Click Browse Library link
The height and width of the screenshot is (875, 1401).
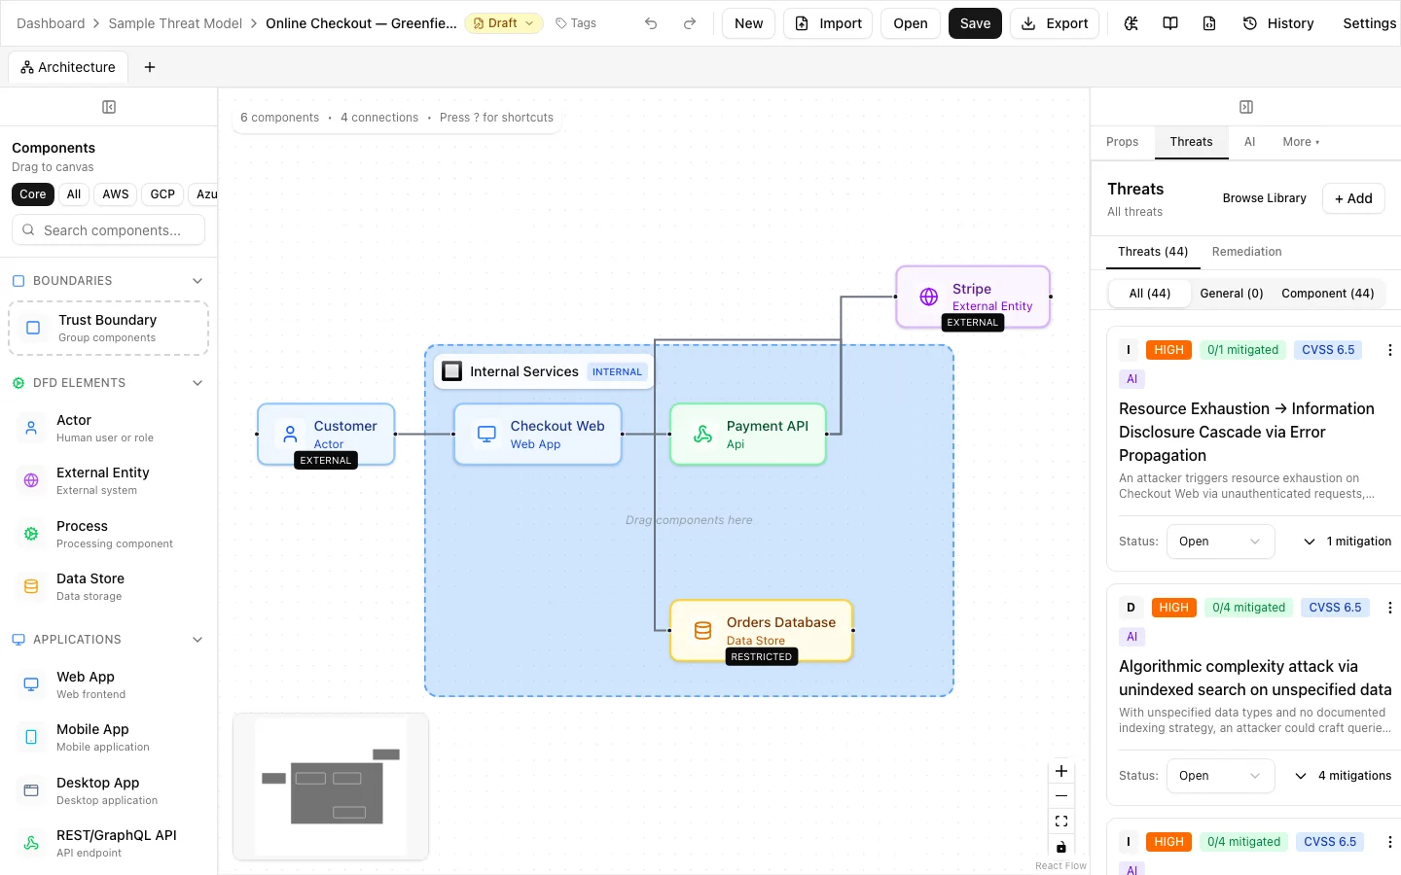click(x=1265, y=198)
